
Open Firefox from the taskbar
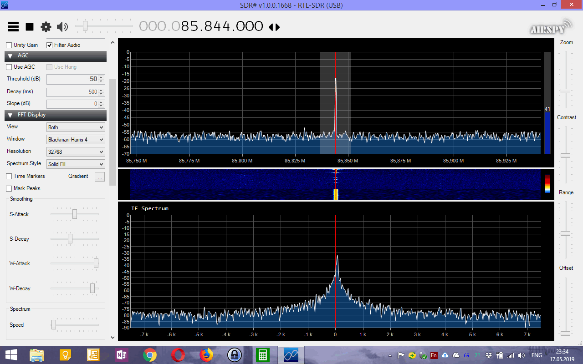(x=206, y=355)
